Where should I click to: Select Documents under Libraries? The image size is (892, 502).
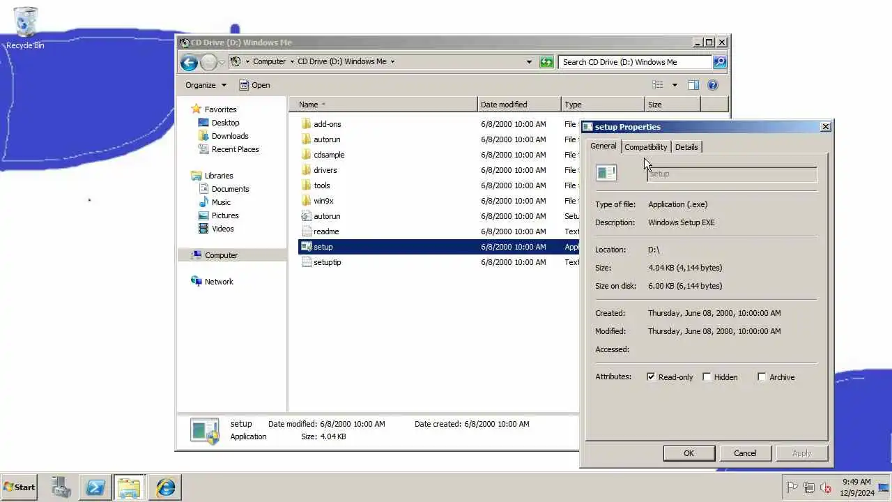(230, 189)
